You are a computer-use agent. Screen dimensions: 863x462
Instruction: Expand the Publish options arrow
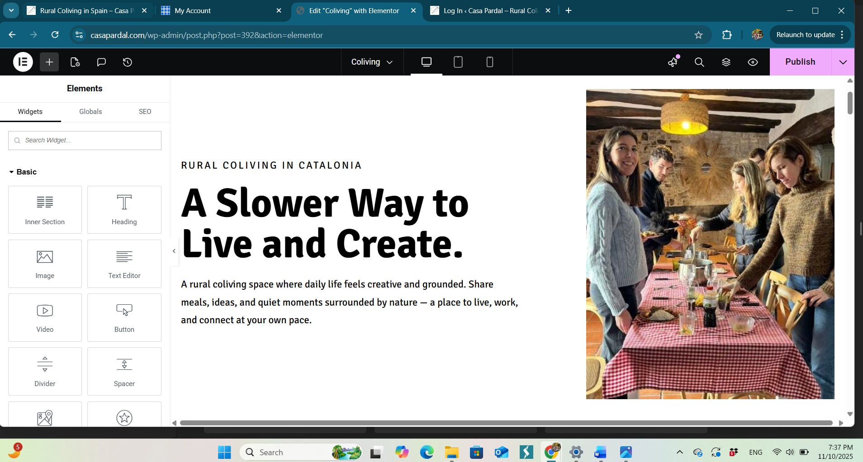pos(843,62)
